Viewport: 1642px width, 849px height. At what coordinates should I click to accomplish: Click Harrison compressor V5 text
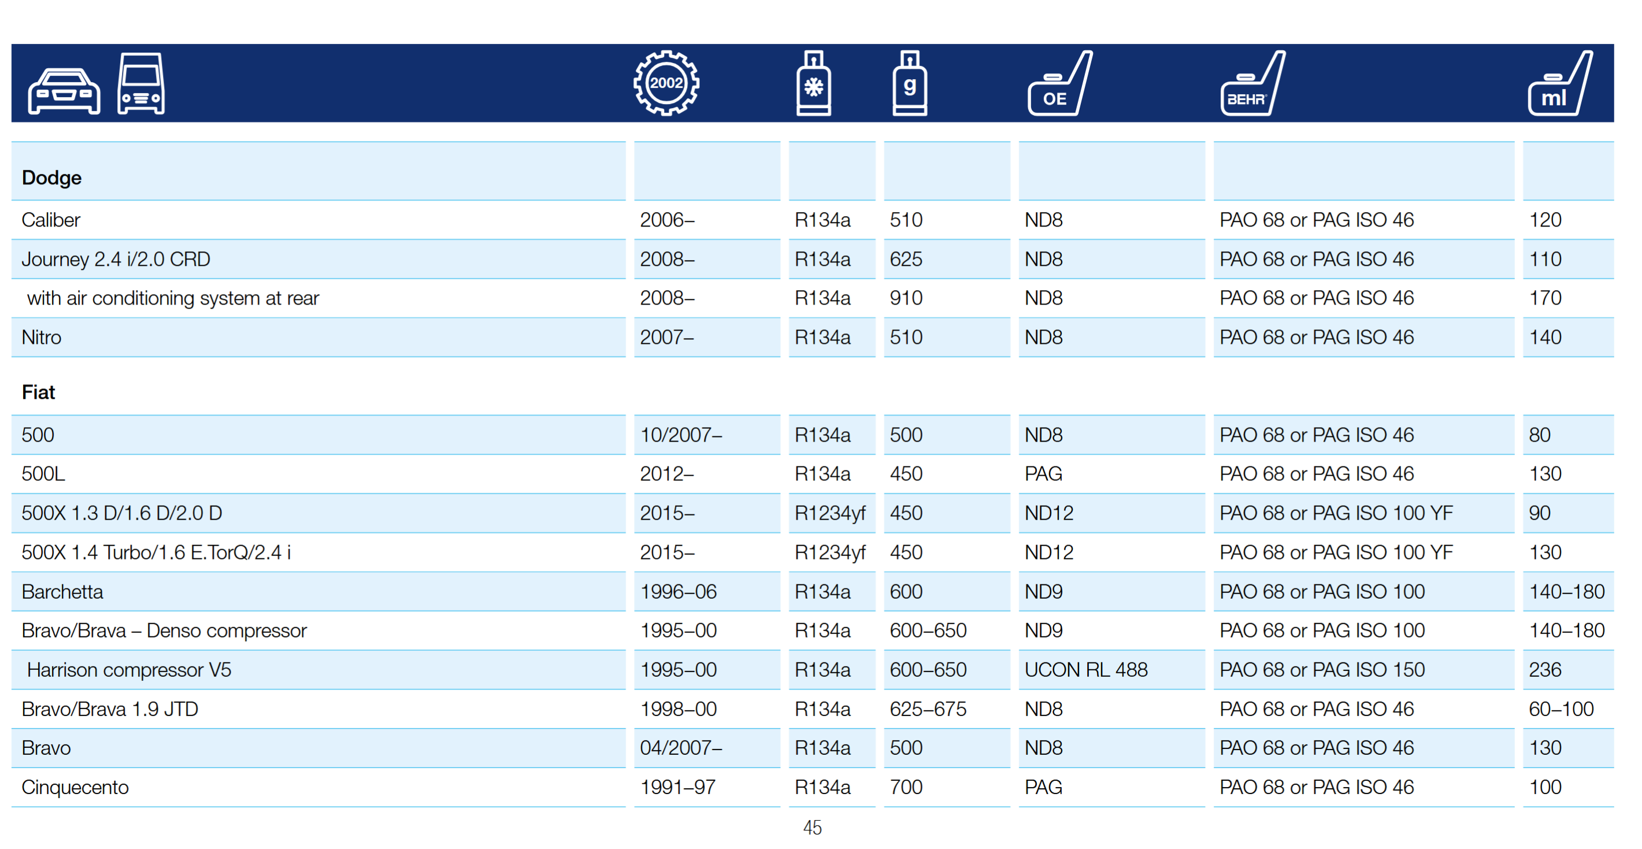click(129, 669)
